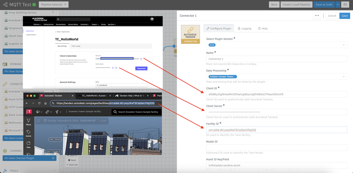This screenshot has width=353, height=173.
Task: Switch to the TC_HelloWorld browser tab
Action: pyautogui.click(x=94, y=95)
